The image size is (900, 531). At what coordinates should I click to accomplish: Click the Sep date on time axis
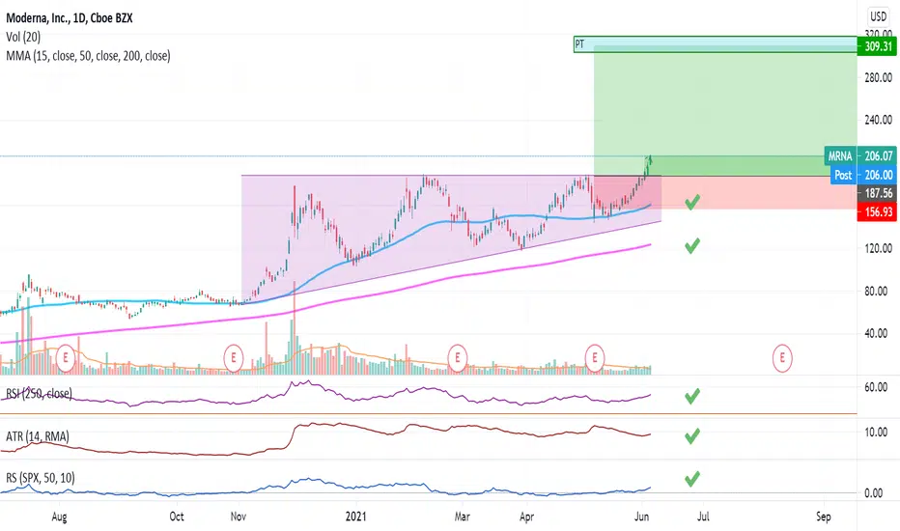823,517
